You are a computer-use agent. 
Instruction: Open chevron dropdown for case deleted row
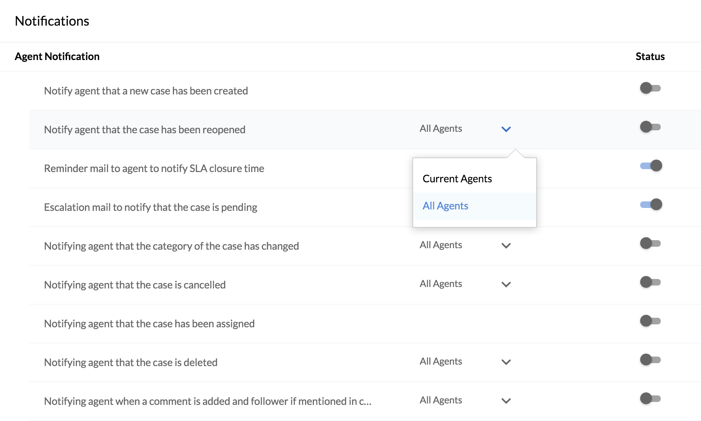[x=506, y=362]
